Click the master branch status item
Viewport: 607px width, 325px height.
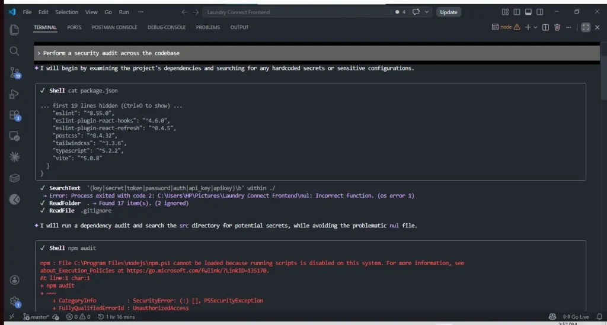pos(36,317)
